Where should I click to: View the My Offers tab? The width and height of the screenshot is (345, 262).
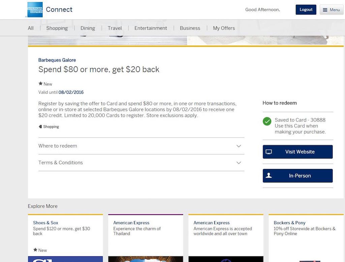coord(224,28)
